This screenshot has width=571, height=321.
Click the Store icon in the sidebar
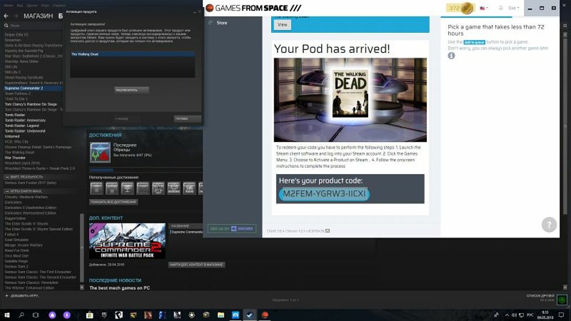click(x=211, y=23)
